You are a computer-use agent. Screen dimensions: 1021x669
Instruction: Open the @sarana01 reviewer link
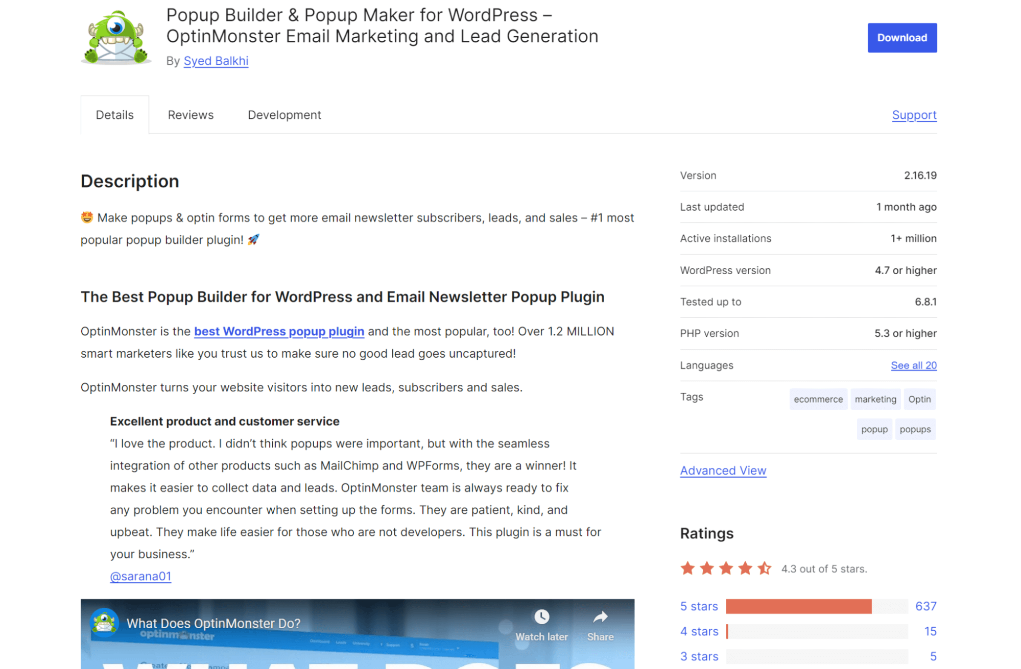(x=140, y=576)
